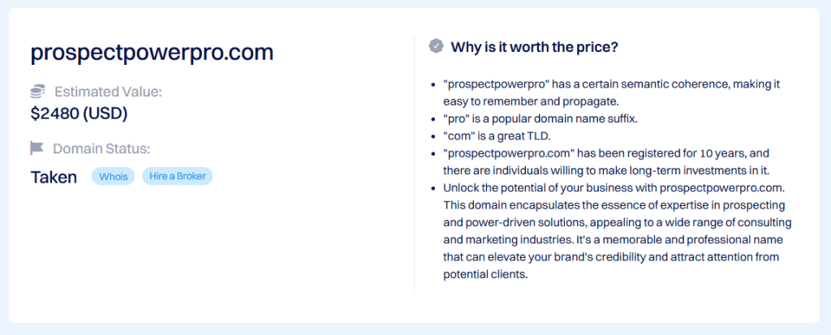The height and width of the screenshot is (335, 831).
Task: Click the coins icon beside Estimated Value
Action: (x=37, y=92)
